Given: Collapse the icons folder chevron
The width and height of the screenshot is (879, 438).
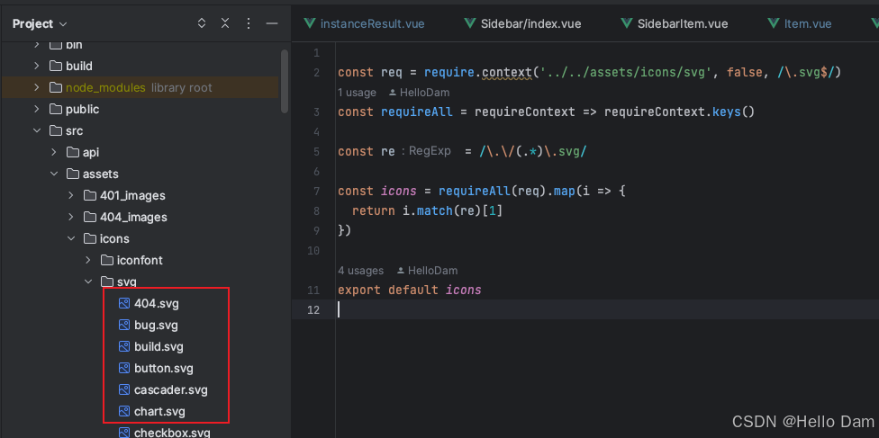Looking at the screenshot, I should (70, 238).
